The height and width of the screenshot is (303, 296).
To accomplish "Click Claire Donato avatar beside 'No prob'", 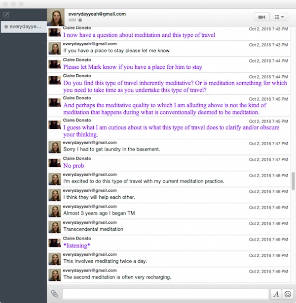I will tap(55, 163).
